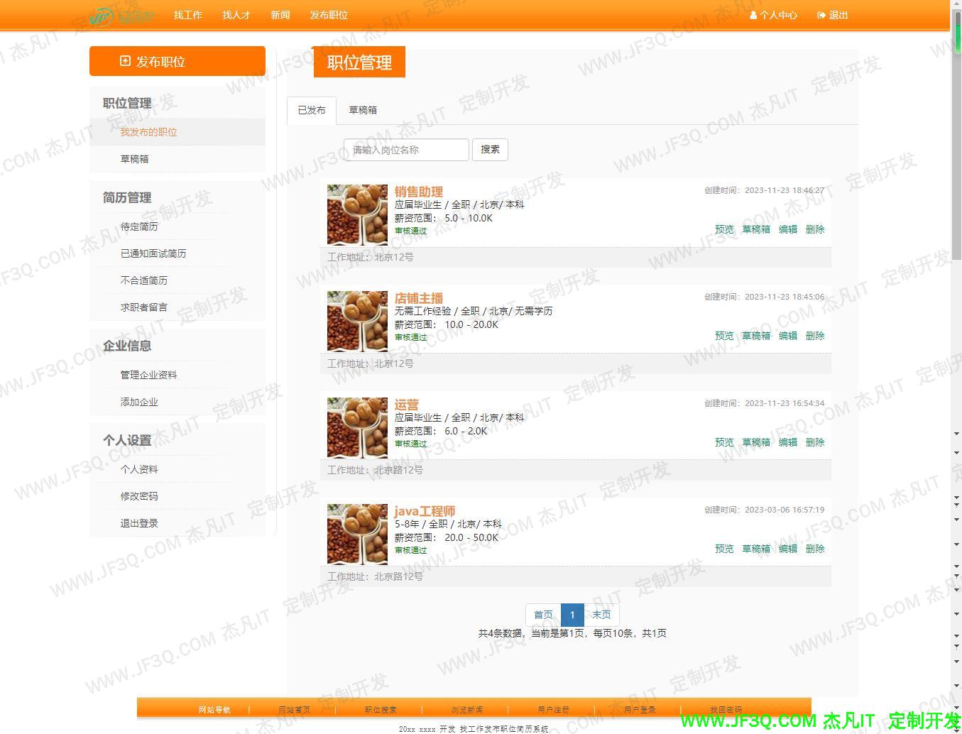
Task: Delete the 店铺主播 job posting
Action: coord(815,336)
